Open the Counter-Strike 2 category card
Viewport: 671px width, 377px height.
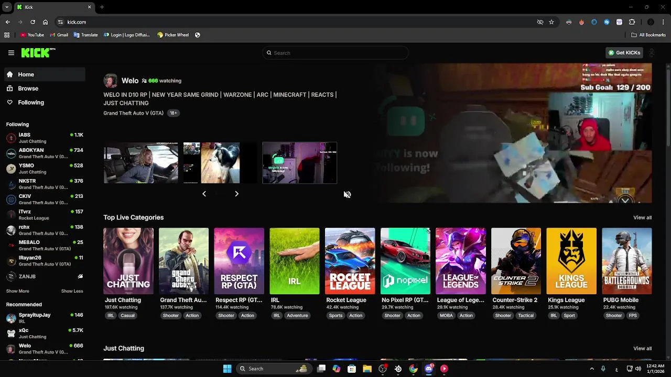pos(516,261)
